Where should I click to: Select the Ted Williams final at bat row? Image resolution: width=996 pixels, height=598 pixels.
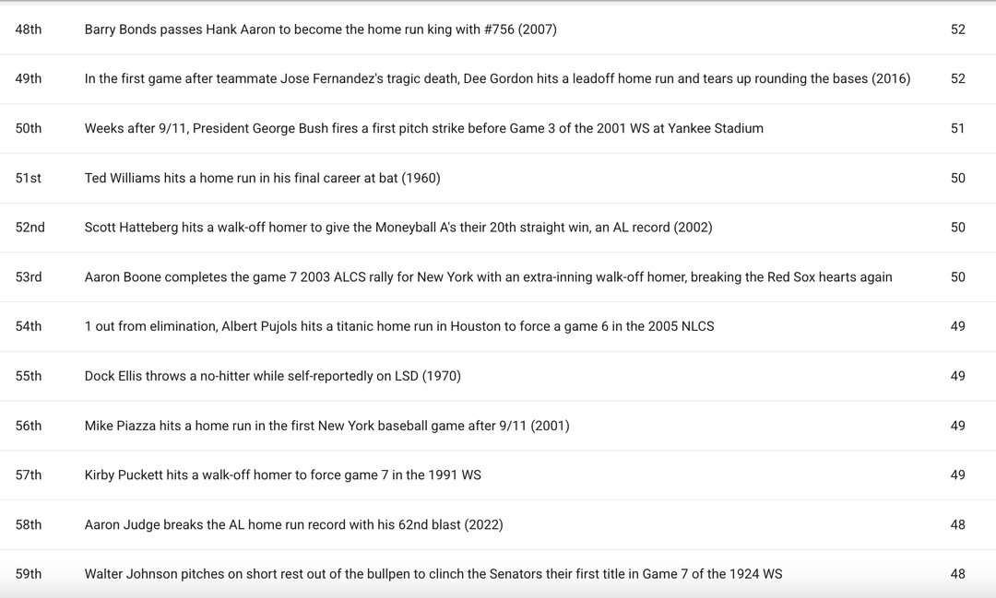point(262,179)
